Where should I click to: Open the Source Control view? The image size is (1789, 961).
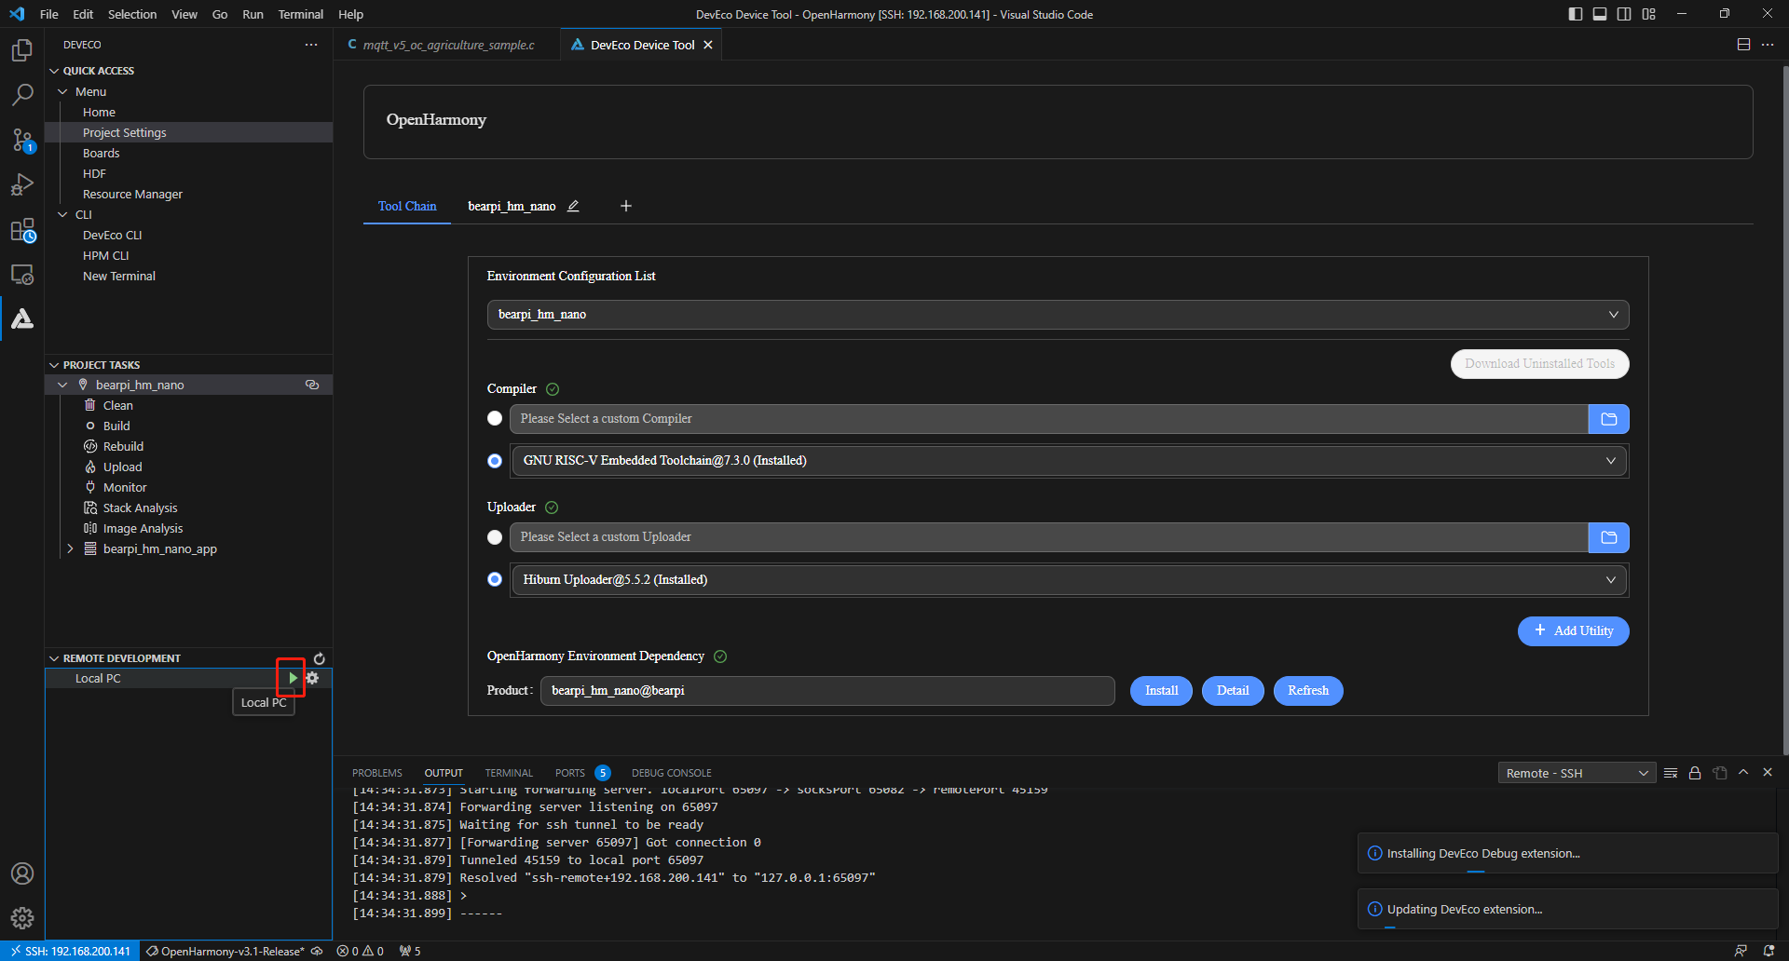coord(22,140)
